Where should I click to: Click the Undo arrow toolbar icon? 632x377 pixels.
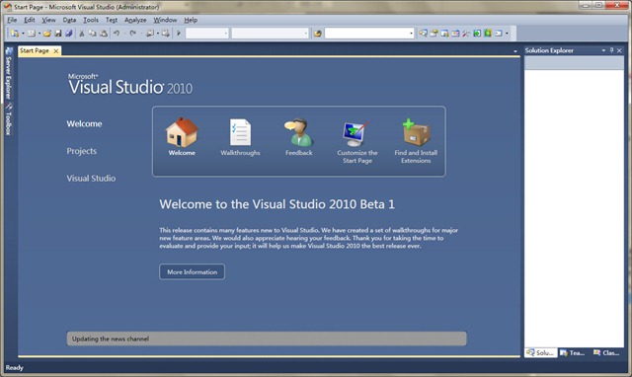click(x=117, y=34)
